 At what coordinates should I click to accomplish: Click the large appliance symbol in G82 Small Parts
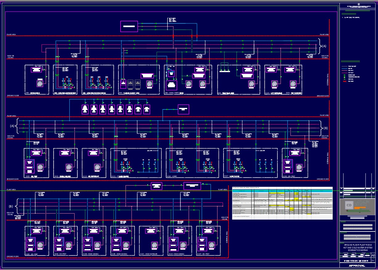tap(171, 85)
